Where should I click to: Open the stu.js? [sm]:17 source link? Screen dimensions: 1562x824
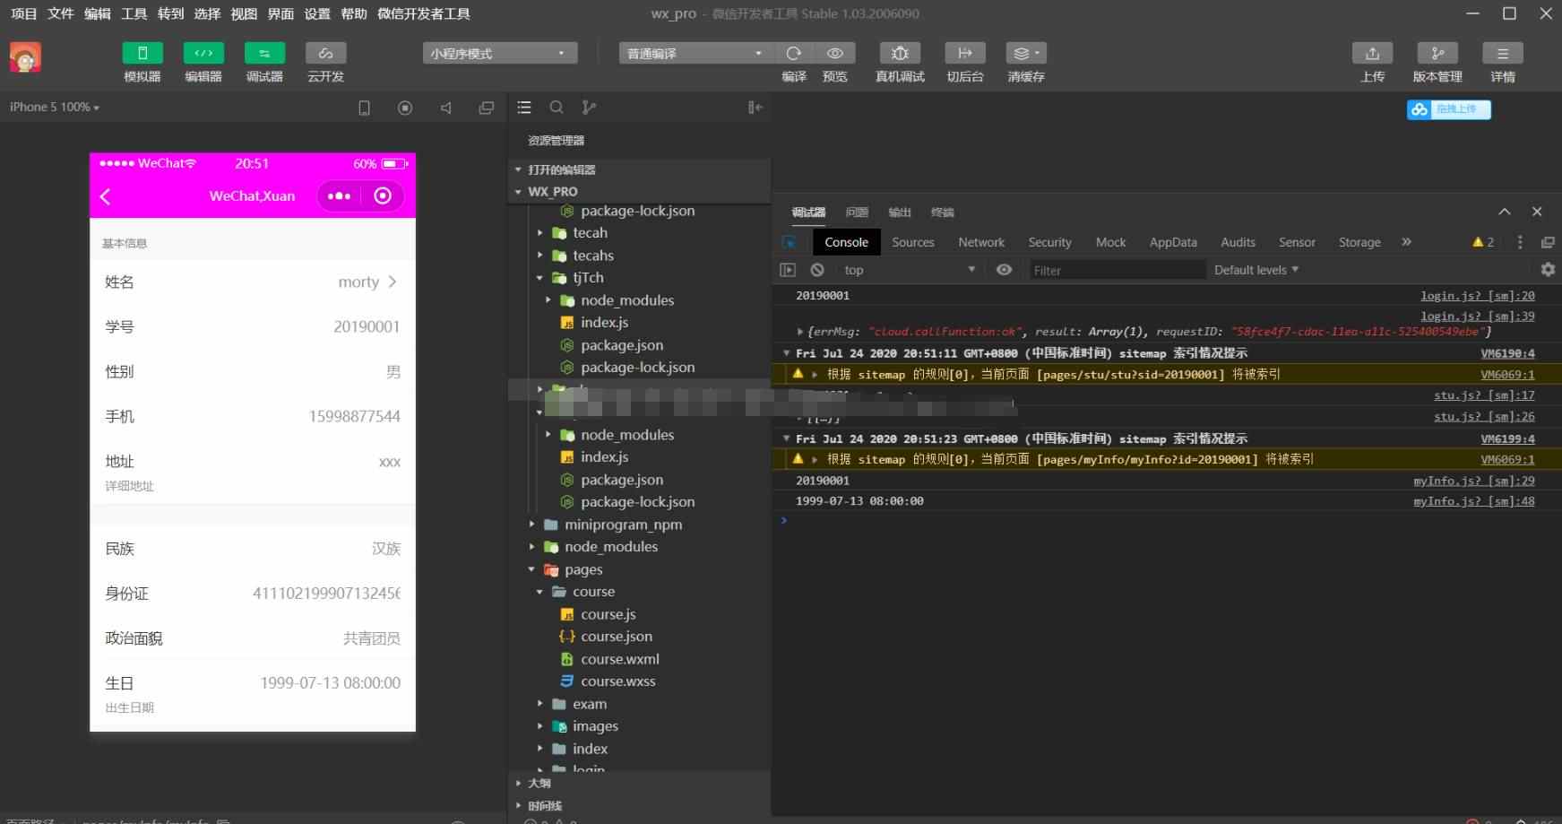pyautogui.click(x=1484, y=395)
